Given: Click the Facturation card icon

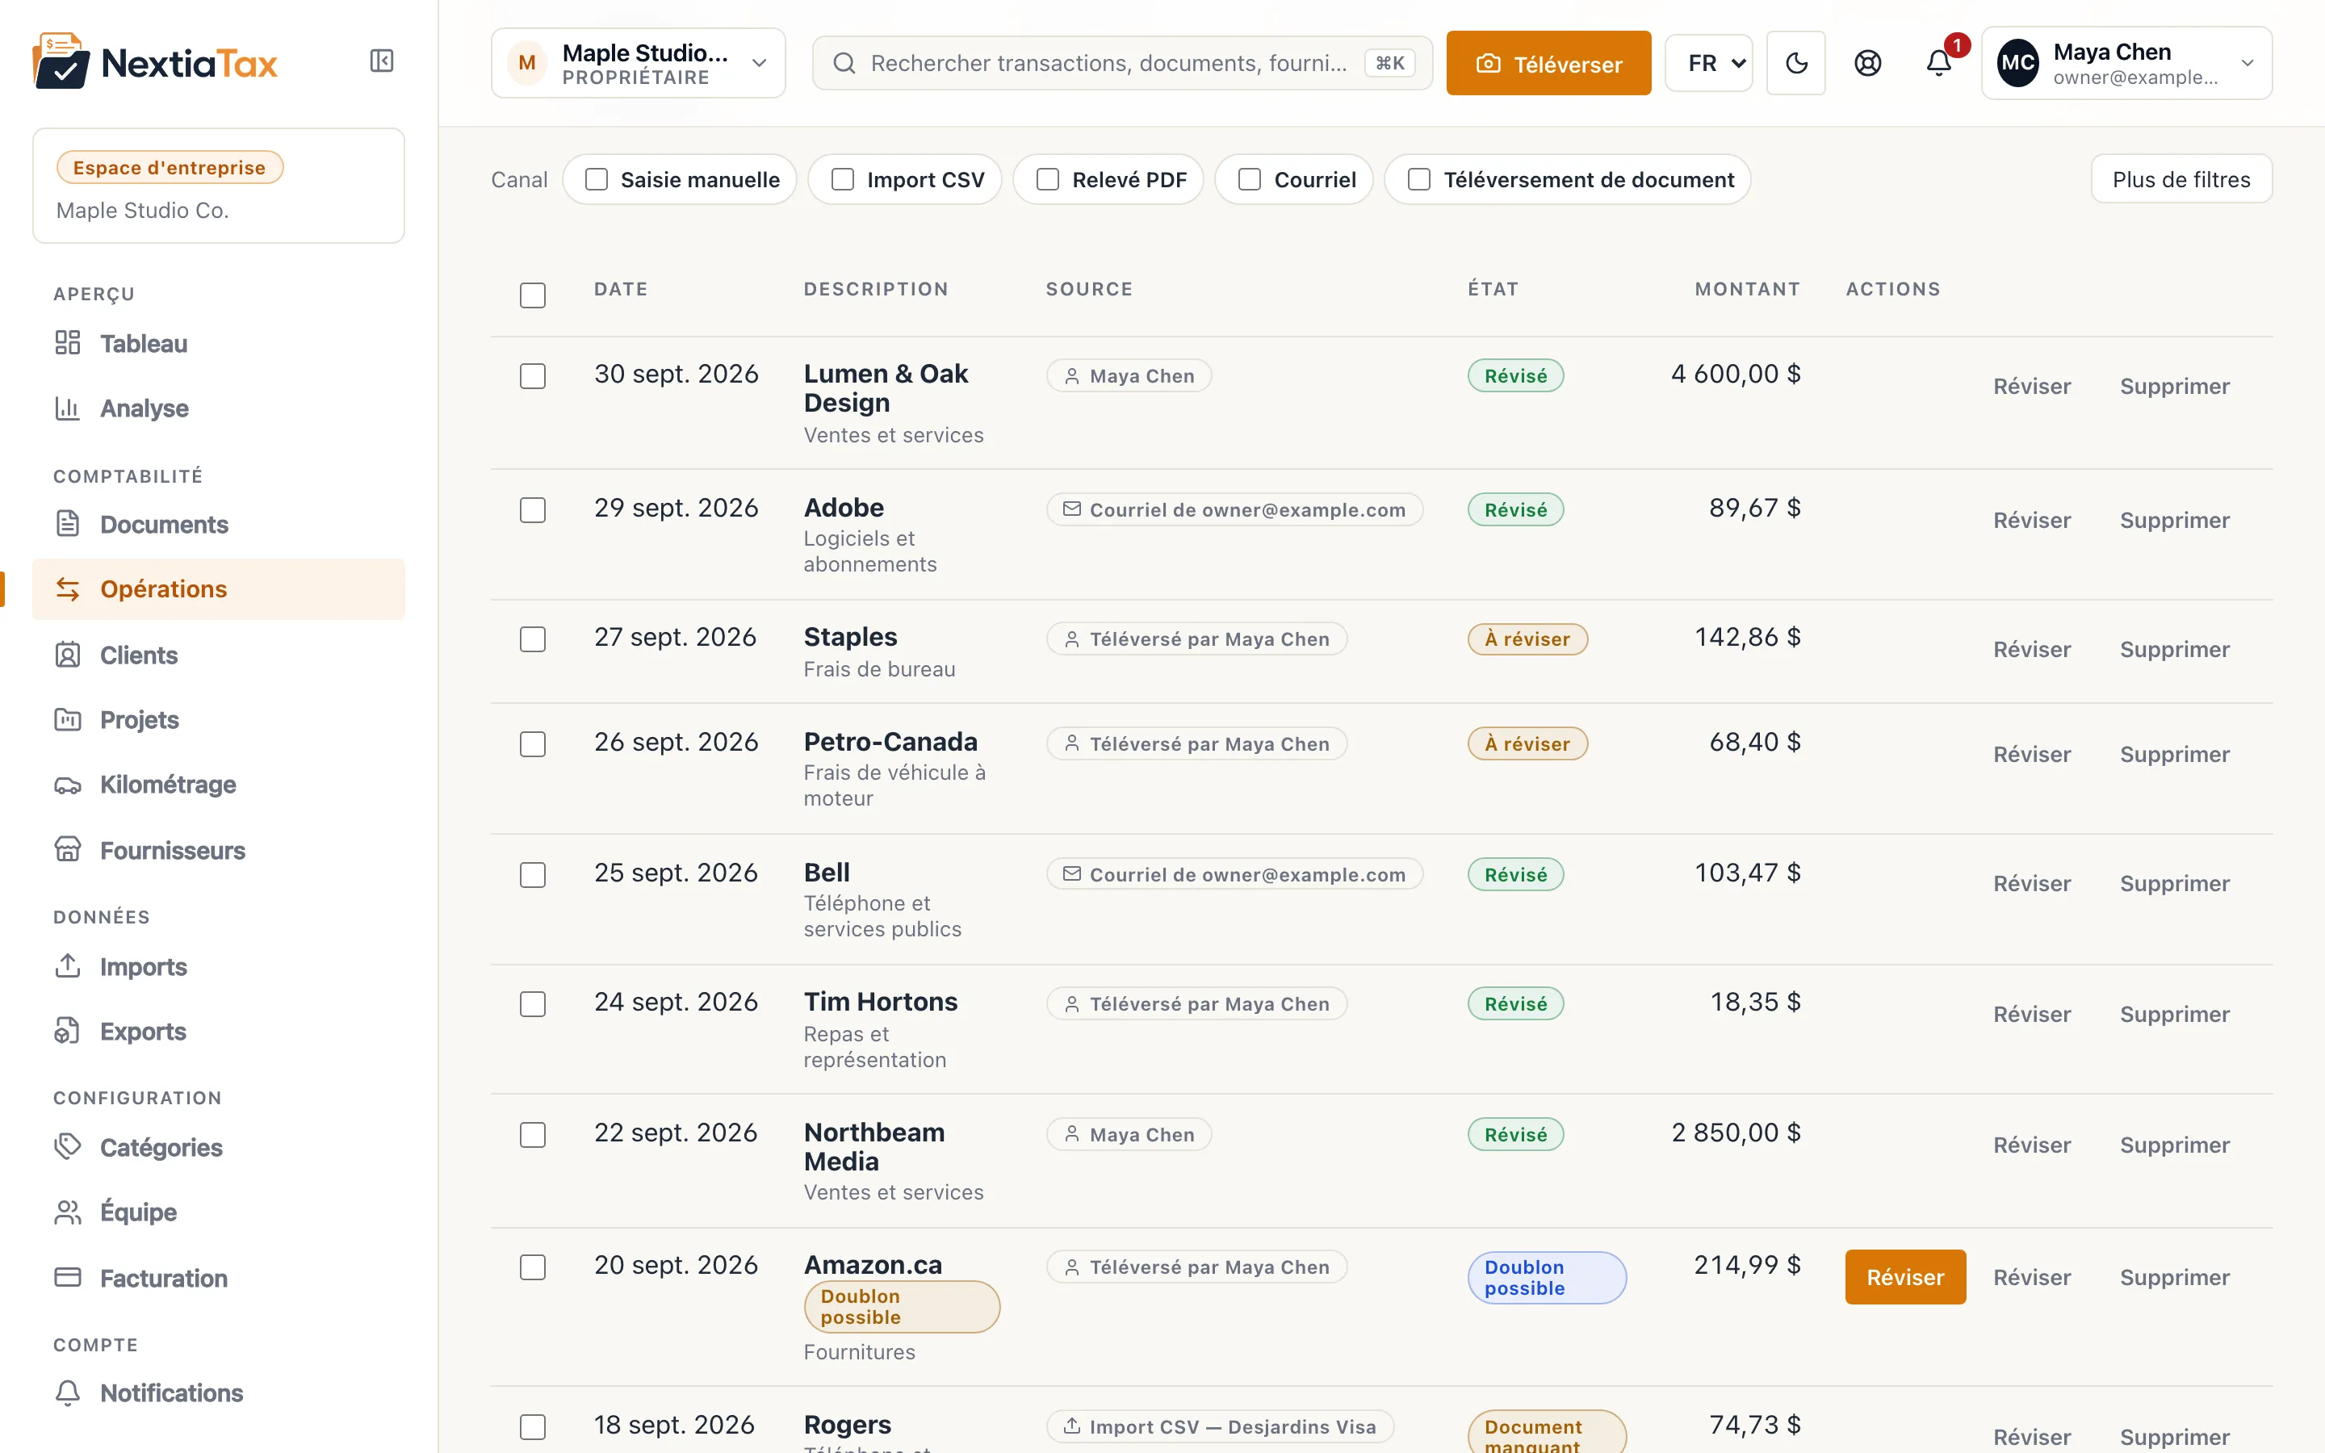Looking at the screenshot, I should pyautogui.click(x=67, y=1277).
